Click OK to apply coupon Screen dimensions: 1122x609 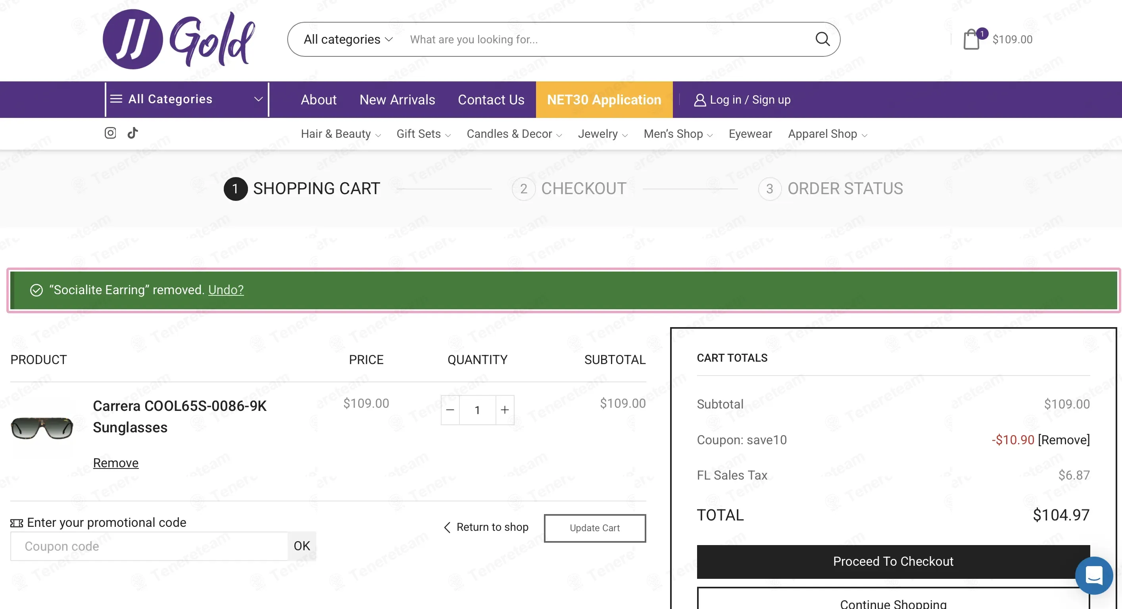pyautogui.click(x=302, y=546)
